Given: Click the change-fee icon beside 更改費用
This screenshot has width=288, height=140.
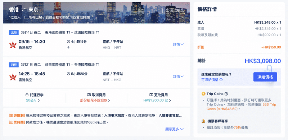Looking at the screenshot, I should point(151,95).
